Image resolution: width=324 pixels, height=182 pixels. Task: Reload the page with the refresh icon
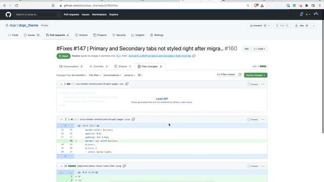coord(17,6)
